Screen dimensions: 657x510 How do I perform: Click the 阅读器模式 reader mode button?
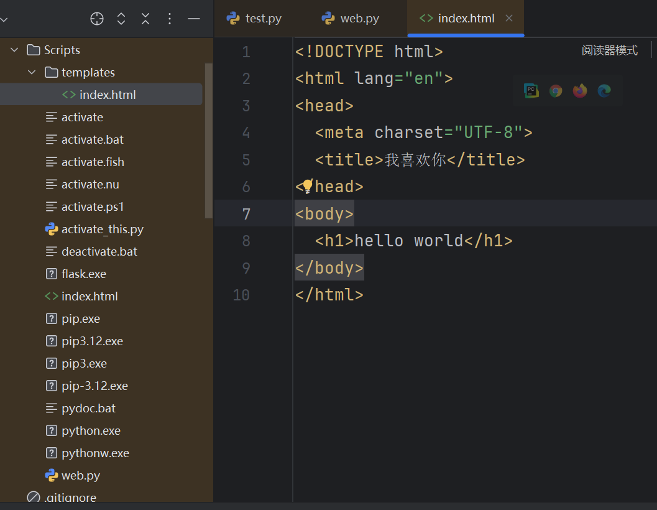[x=609, y=51]
